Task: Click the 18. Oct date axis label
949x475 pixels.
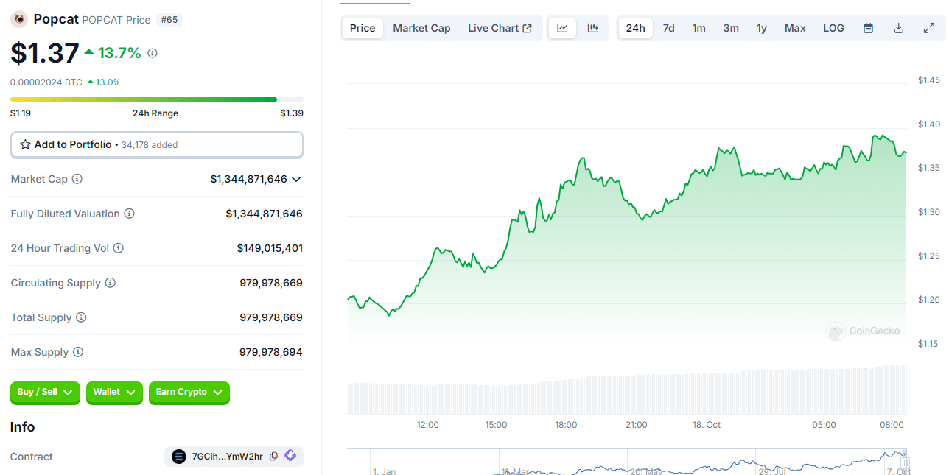Action: pos(705,425)
